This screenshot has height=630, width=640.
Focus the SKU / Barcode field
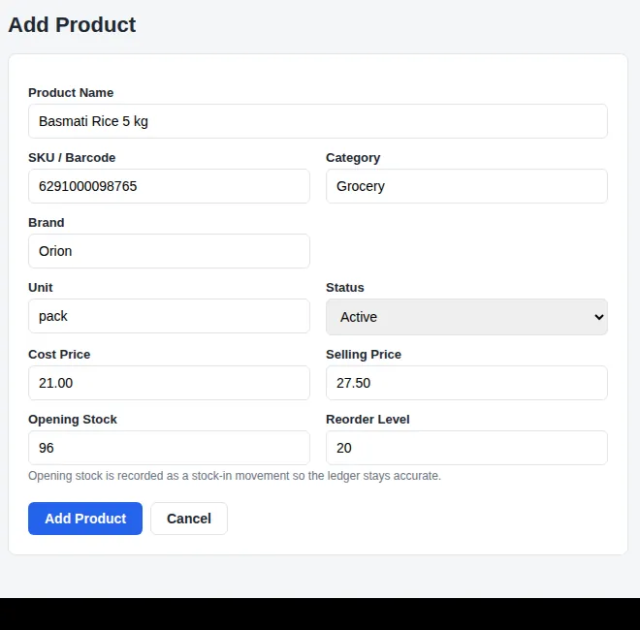pos(169,186)
